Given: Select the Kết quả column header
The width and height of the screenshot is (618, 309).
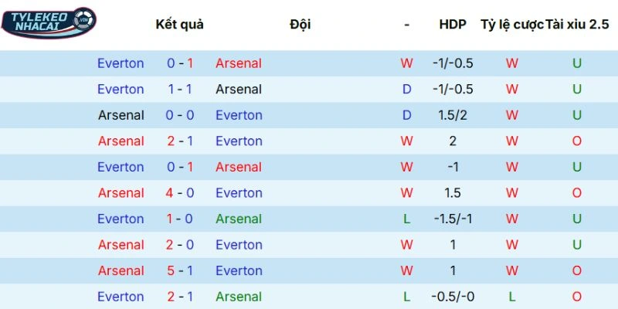Looking at the screenshot, I should point(180,24).
